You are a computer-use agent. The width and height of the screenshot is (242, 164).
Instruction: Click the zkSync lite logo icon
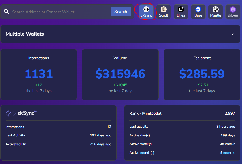(10, 113)
